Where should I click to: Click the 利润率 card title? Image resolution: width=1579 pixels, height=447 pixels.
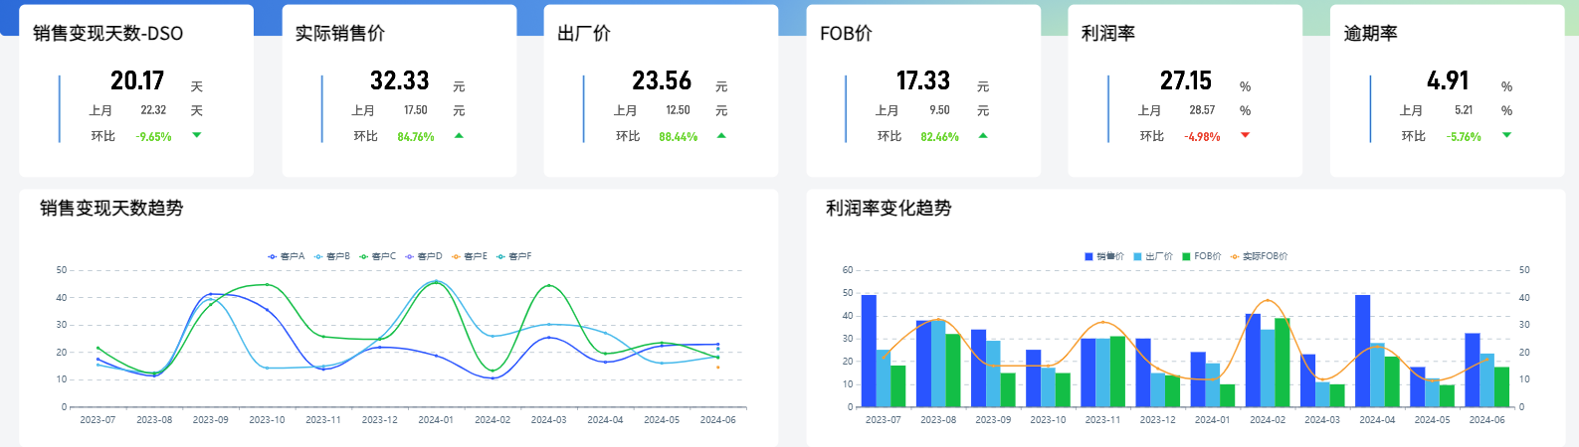click(1108, 34)
